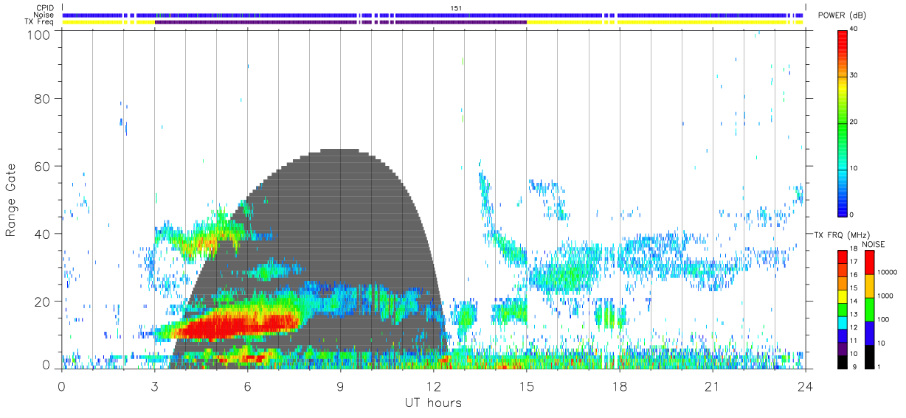Pick the red top segment of the NOISE bar

tap(870, 262)
